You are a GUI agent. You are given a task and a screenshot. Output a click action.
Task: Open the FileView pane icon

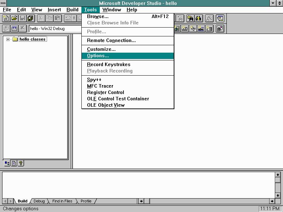(13, 163)
